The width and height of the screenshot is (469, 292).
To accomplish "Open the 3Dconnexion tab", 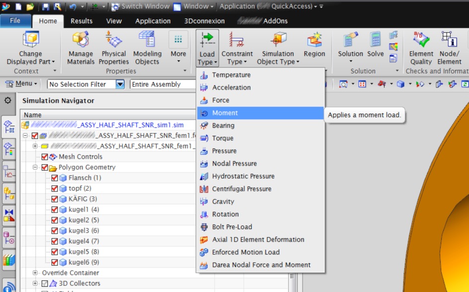I will point(204,21).
